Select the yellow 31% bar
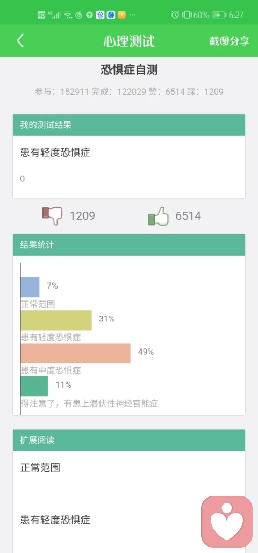 pyautogui.click(x=56, y=320)
